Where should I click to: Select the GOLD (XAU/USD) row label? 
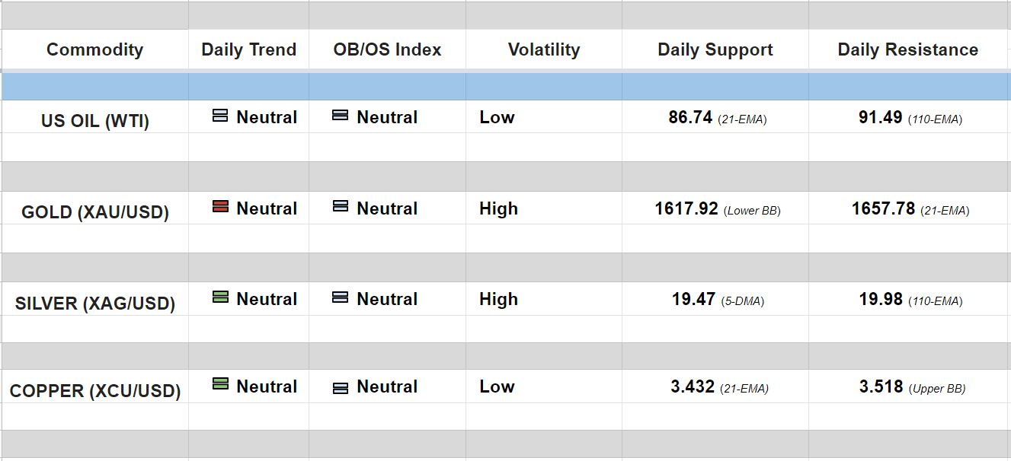coord(94,212)
